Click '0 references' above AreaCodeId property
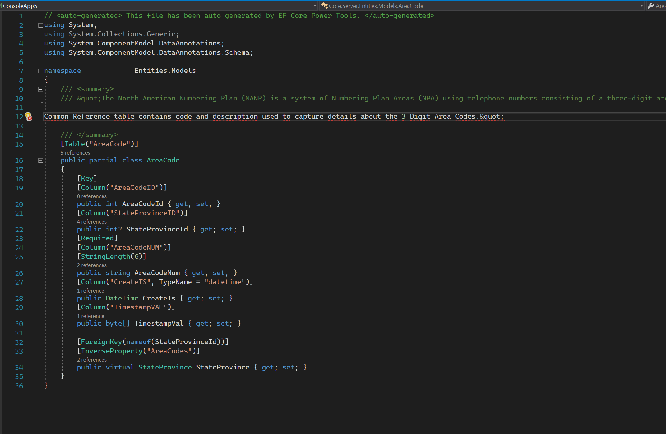This screenshot has width=666, height=434. (92, 196)
